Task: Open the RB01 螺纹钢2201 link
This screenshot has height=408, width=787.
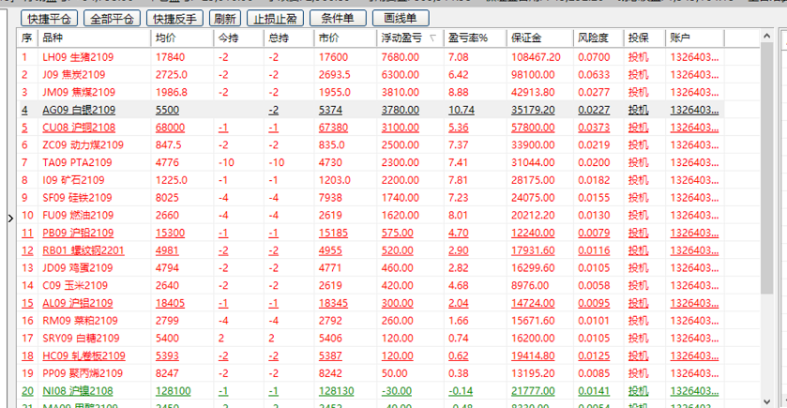Action: 83,250
